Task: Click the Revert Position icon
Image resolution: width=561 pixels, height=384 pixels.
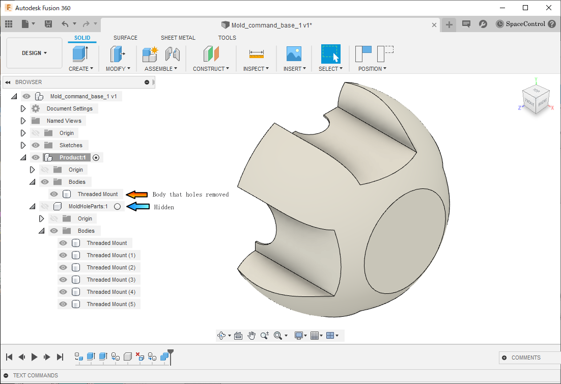Action: (385, 54)
